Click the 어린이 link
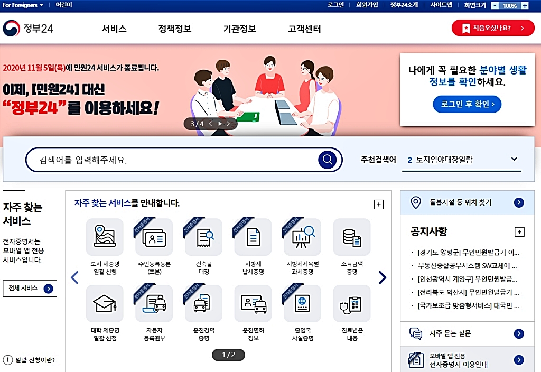The image size is (541, 372). (64, 5)
